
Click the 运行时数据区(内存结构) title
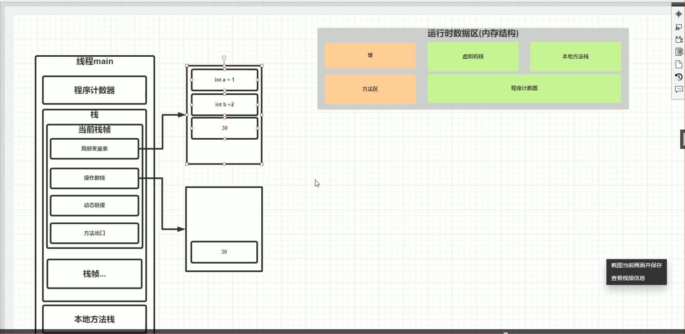[473, 33]
